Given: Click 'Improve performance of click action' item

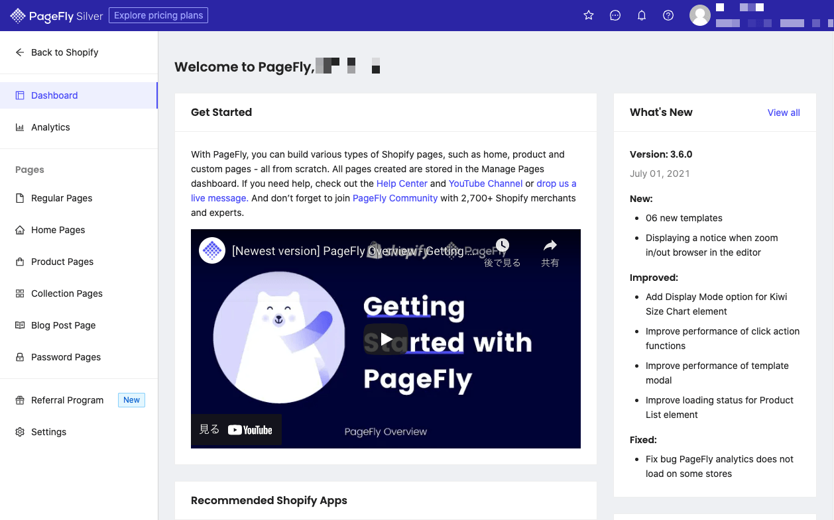Looking at the screenshot, I should tap(723, 338).
